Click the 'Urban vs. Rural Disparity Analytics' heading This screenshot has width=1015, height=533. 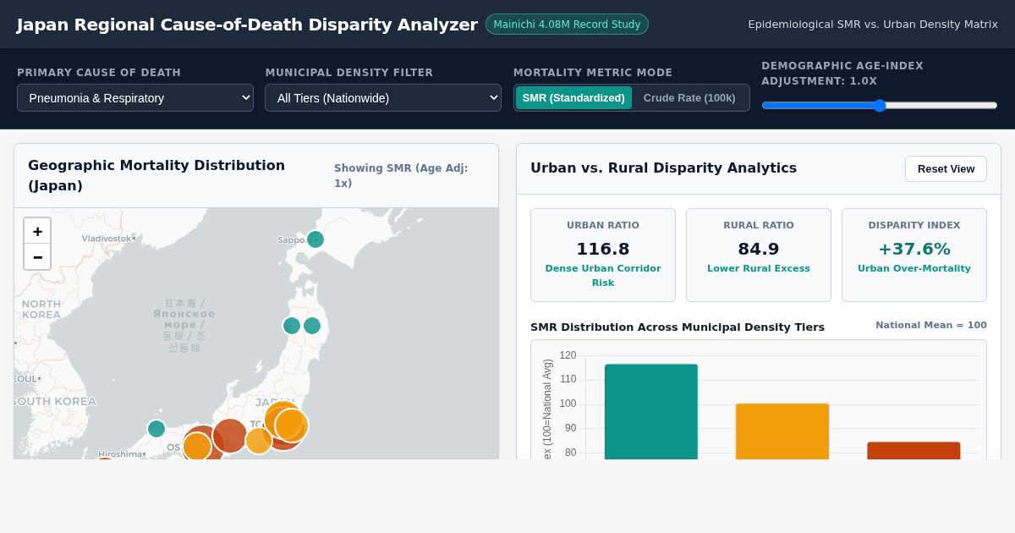(663, 168)
